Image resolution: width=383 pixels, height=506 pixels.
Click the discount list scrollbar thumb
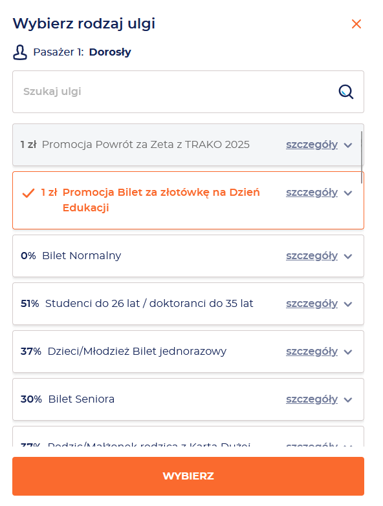tap(362, 157)
